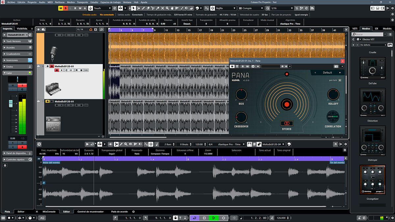Expand the Inserciones inspector section

click(x=17, y=60)
